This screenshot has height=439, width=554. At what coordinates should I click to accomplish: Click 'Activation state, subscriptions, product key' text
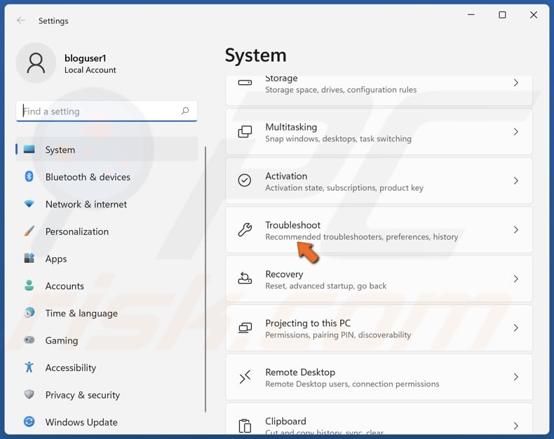point(344,188)
